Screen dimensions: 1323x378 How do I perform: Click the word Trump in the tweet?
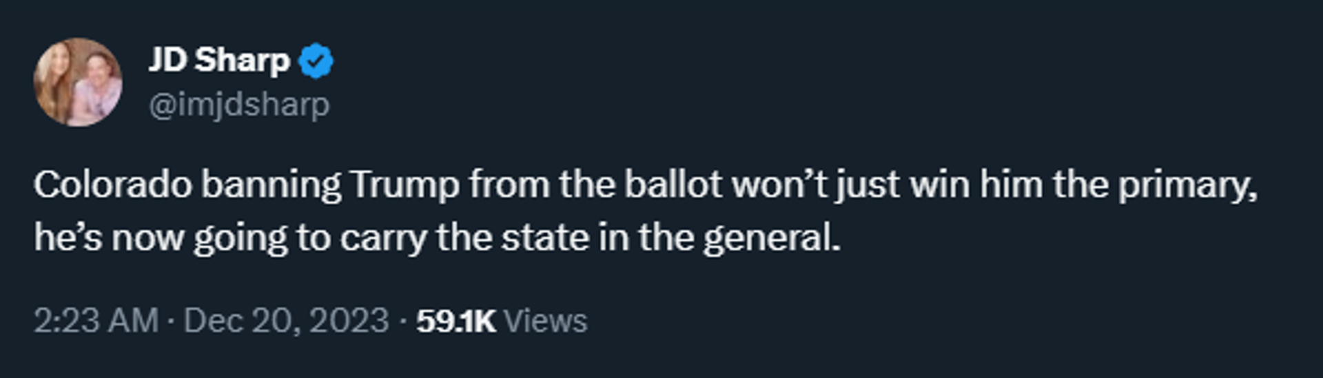404,186
